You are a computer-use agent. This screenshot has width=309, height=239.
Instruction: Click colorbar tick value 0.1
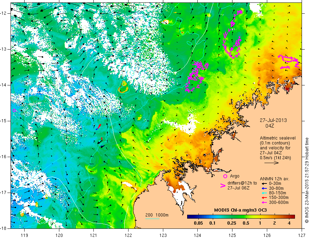pos(212,223)
